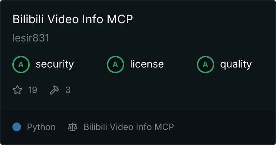Viewport: 276px width, 145px height.
Task: Click the security grade A badge
Action: click(21, 65)
